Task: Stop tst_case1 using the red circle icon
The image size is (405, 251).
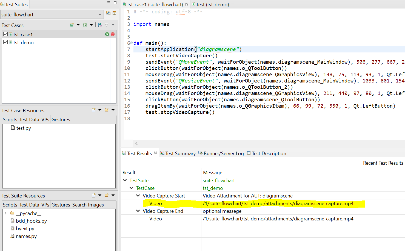Action: 112,34
